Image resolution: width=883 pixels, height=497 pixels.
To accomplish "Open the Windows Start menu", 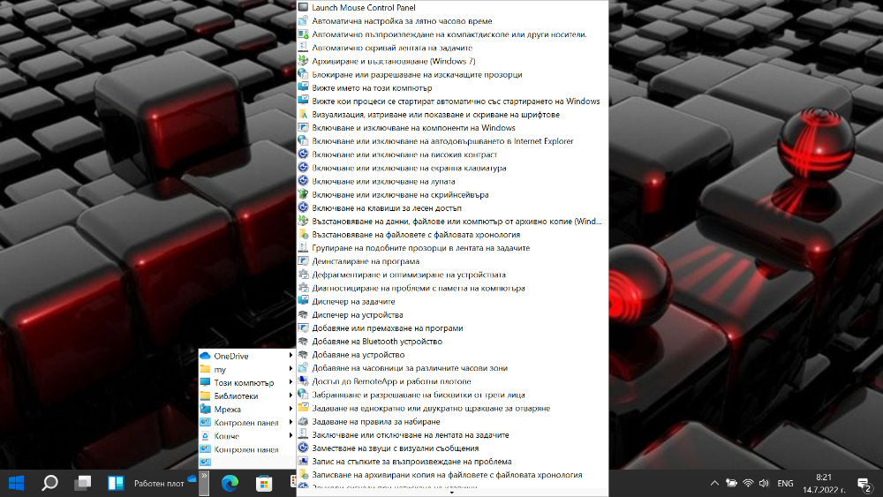I will tap(16, 483).
